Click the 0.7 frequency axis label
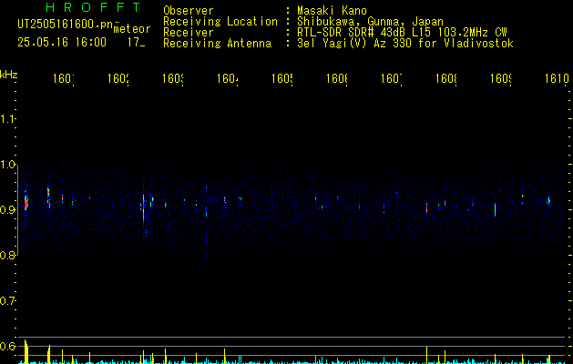This screenshot has height=364, width=573. 8,301
